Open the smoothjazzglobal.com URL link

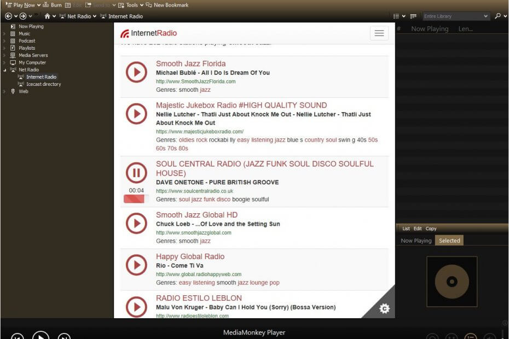pos(193,232)
